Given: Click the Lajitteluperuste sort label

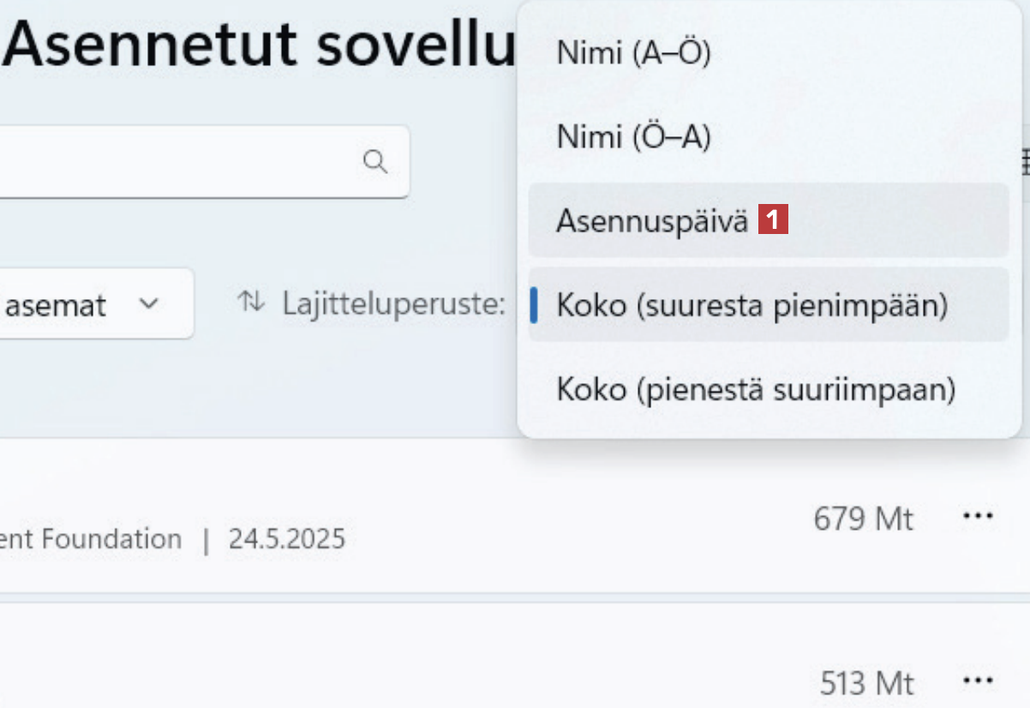Looking at the screenshot, I should pos(393,303).
